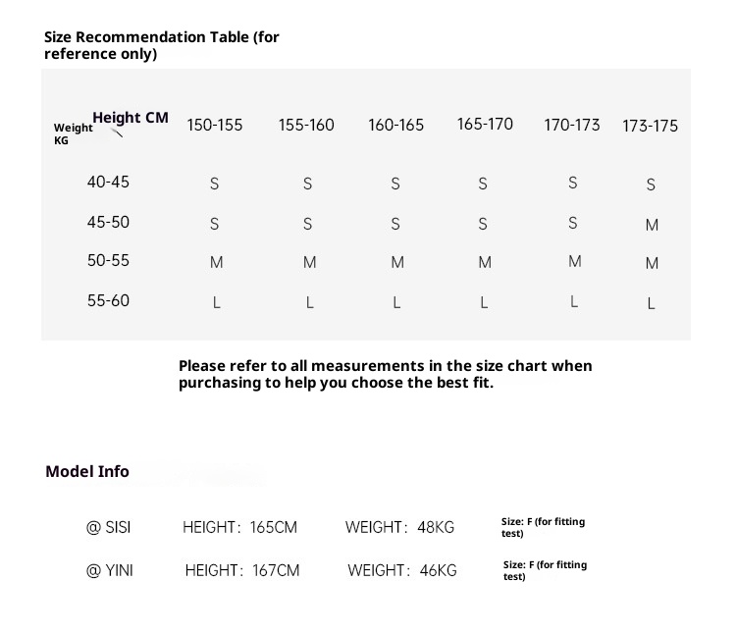Image resolution: width=736 pixels, height=633 pixels.
Task: Select the 170-173 height column header
Action: pyautogui.click(x=572, y=126)
